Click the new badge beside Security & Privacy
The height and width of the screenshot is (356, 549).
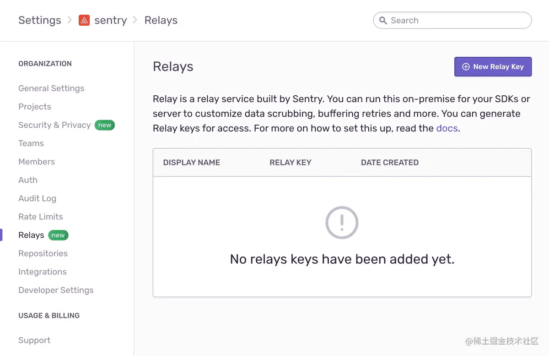[105, 125]
